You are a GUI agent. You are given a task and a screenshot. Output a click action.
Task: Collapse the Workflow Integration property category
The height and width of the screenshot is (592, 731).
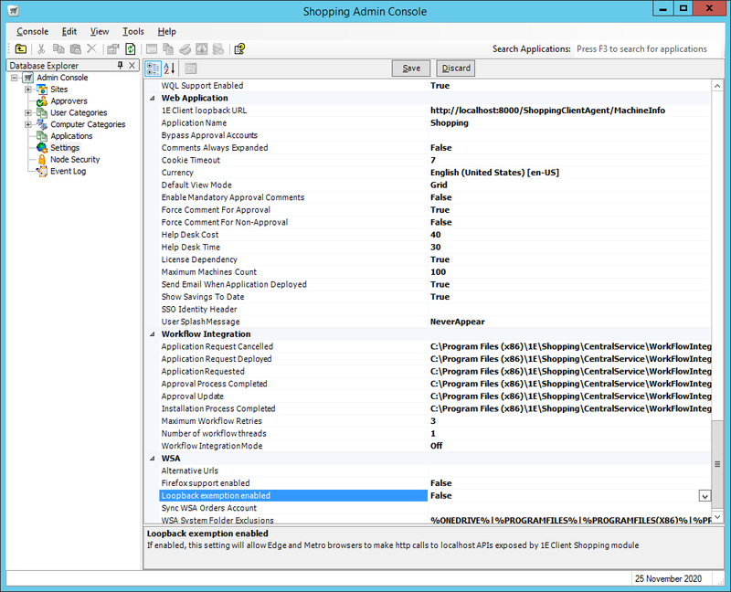coord(152,334)
